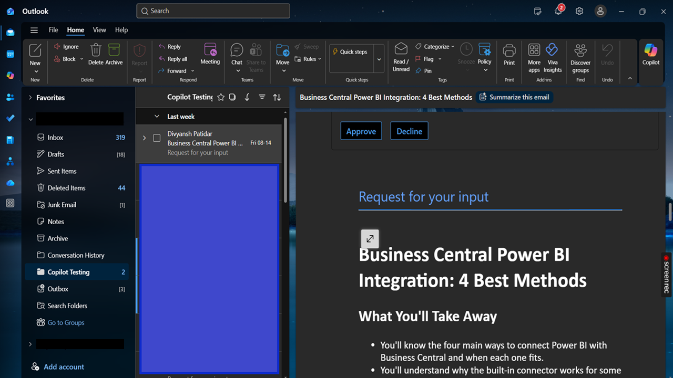The height and width of the screenshot is (378, 673).
Task: Collapse the Last week message group
Action: [x=157, y=117]
